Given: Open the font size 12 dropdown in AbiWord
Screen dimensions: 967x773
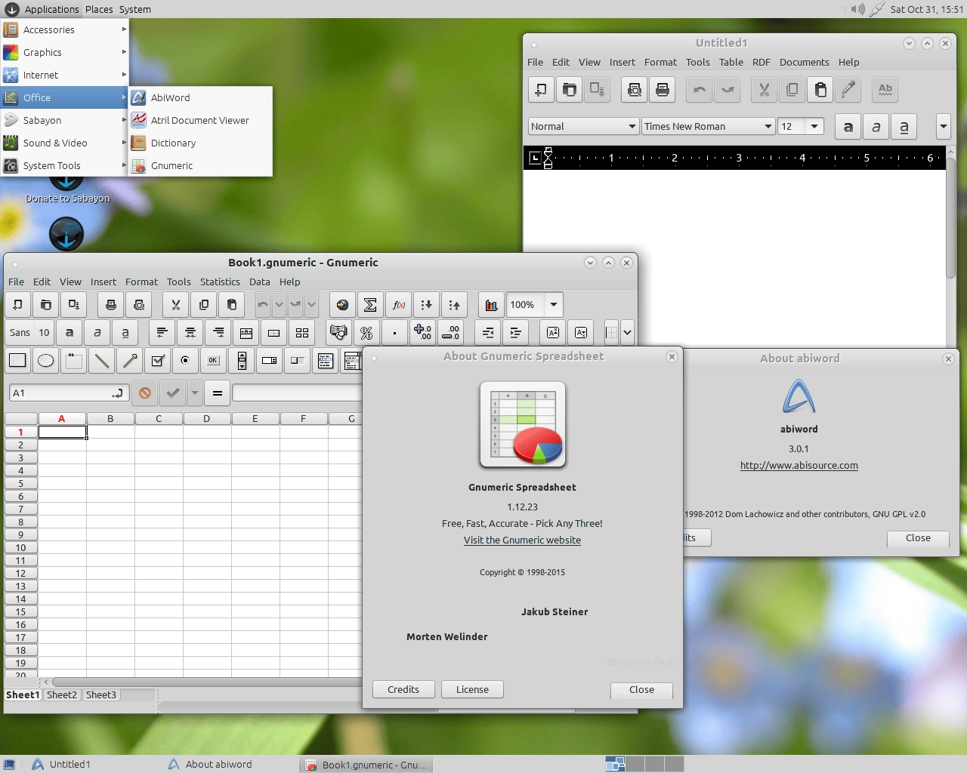Looking at the screenshot, I should point(814,127).
